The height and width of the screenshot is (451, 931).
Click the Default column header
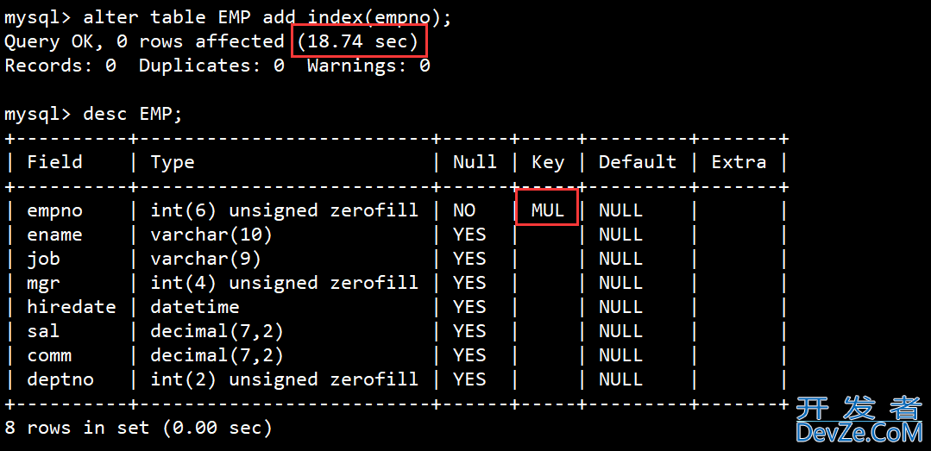[x=637, y=162]
